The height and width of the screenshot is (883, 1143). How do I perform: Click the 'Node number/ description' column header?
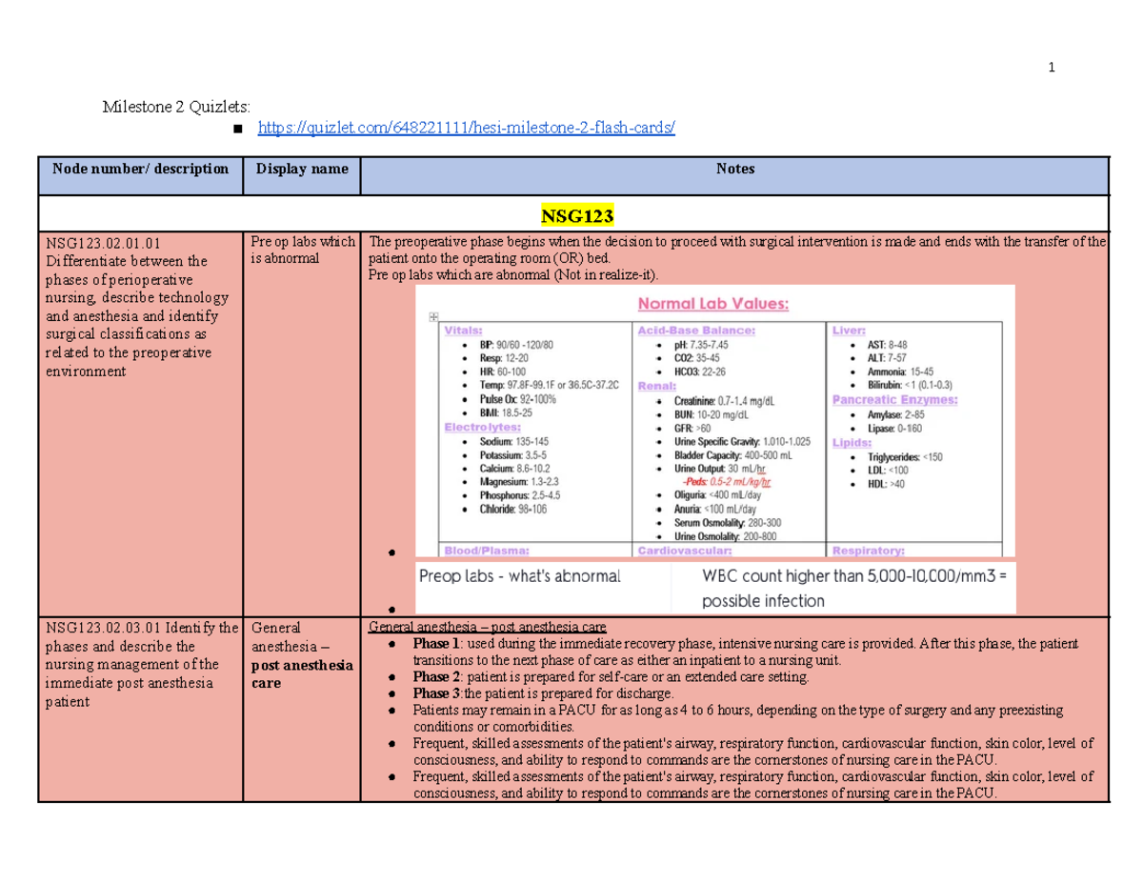coord(140,169)
